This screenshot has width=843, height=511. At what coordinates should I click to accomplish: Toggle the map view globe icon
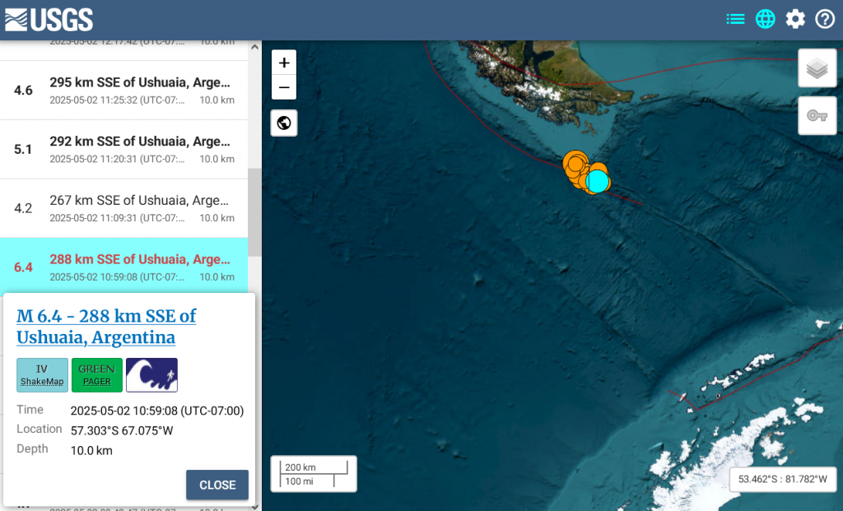tap(765, 20)
